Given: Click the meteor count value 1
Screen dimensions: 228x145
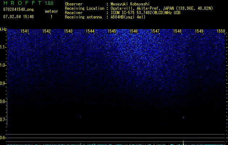Looking at the screenshot, I should coord(51,17).
